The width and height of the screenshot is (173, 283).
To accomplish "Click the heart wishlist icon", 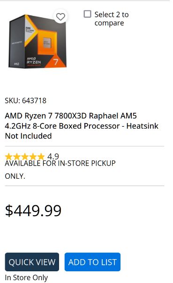I will (x=60, y=16).
